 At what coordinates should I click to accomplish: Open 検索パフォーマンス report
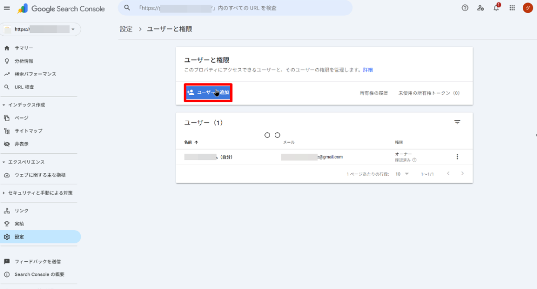pos(35,74)
